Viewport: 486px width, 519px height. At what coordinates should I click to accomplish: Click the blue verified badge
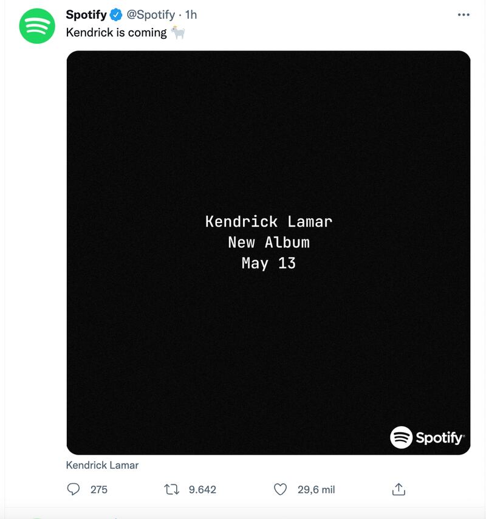(116, 15)
